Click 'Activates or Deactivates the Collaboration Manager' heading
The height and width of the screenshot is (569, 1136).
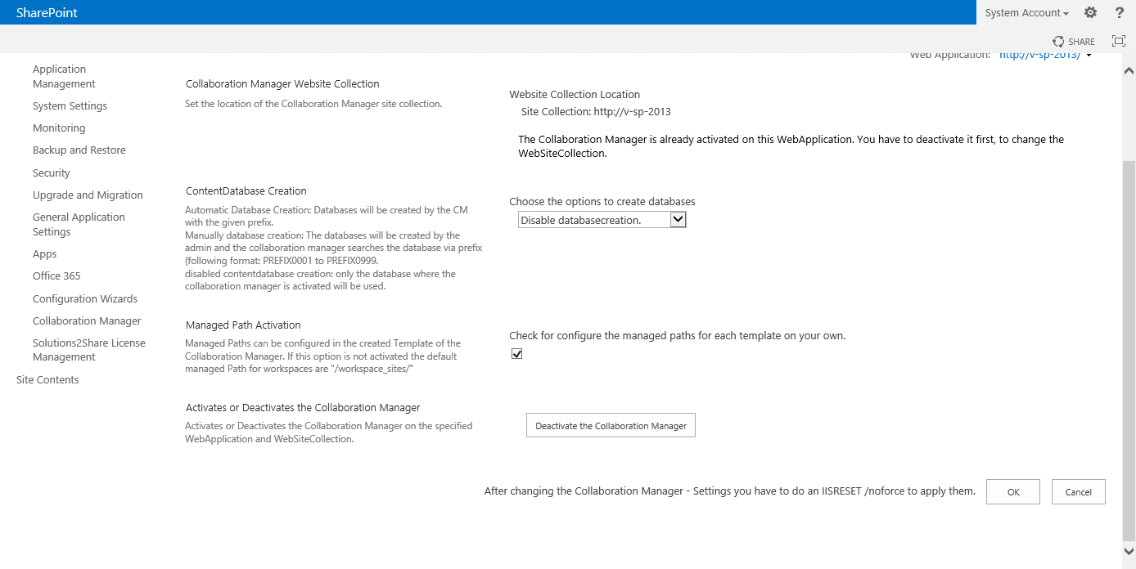[303, 408]
